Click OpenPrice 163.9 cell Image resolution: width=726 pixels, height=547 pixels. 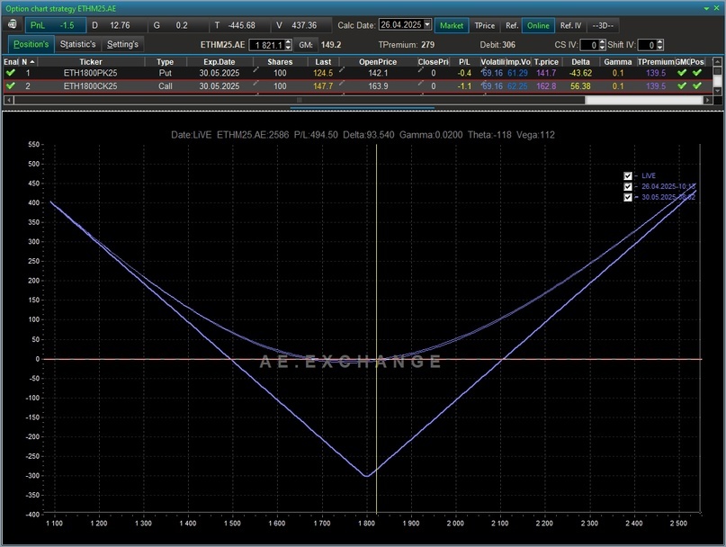click(x=378, y=85)
